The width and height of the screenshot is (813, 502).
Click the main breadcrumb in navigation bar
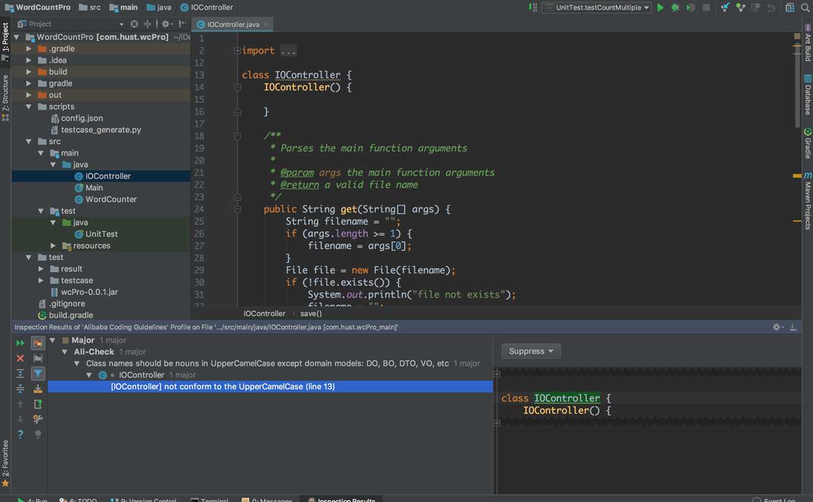(x=123, y=7)
